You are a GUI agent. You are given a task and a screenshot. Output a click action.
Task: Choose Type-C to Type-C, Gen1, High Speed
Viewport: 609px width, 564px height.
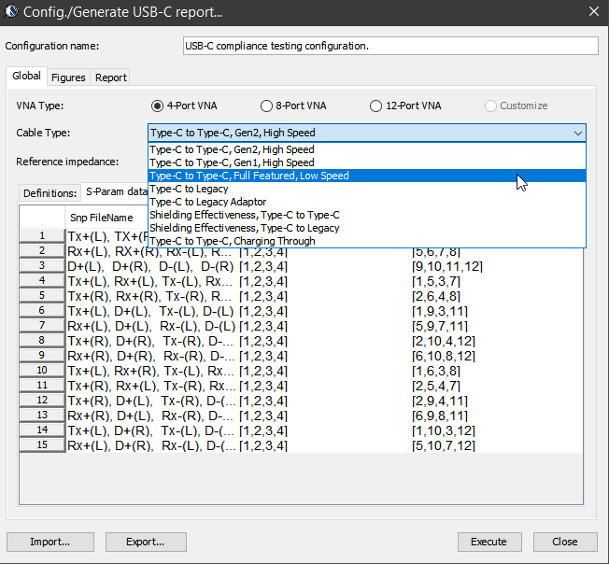point(232,162)
